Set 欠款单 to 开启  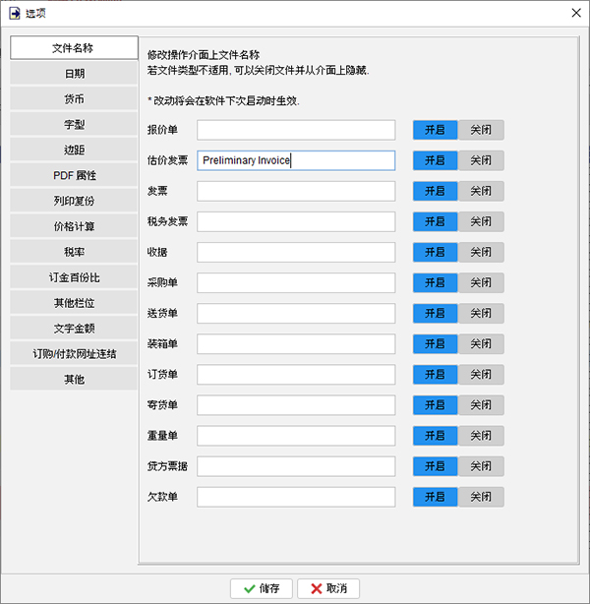pyautogui.click(x=436, y=497)
